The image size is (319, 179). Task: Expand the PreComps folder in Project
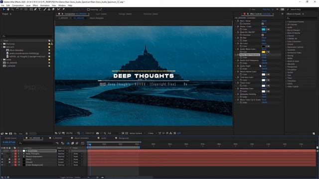point(2,44)
